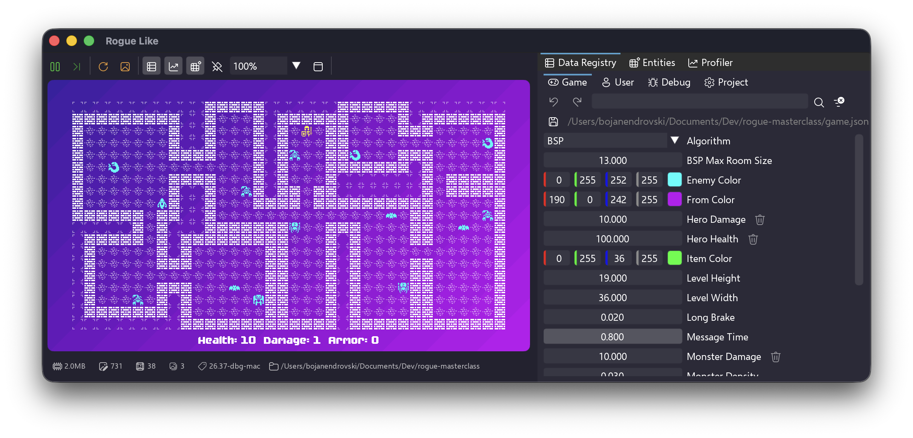Click the save icon next to game.json path
Image resolution: width=913 pixels, height=438 pixels.
click(x=553, y=121)
